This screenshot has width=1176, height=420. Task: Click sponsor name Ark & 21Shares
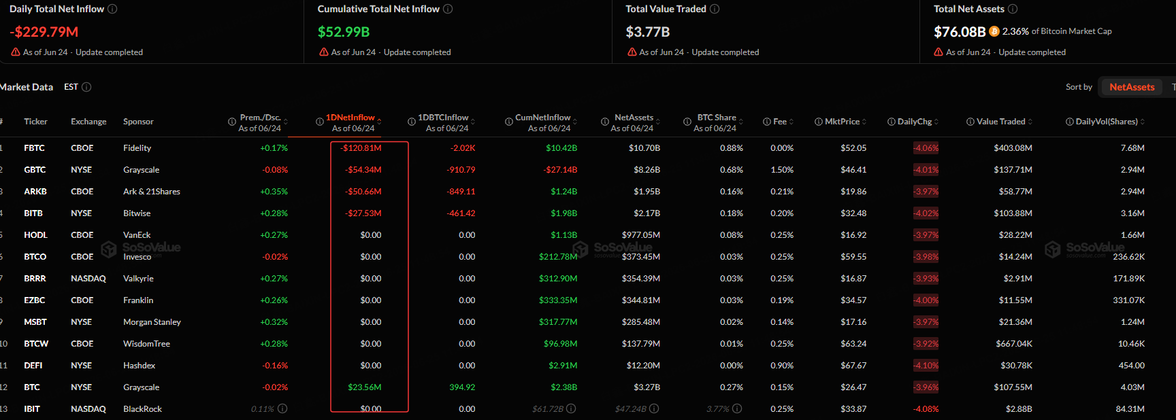click(152, 191)
